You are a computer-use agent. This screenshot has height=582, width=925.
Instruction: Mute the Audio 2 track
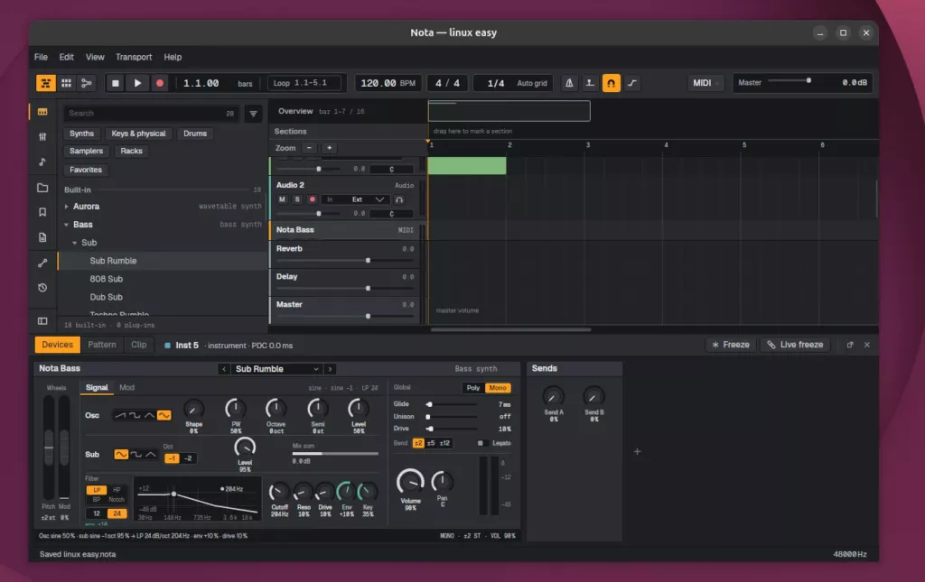(282, 199)
